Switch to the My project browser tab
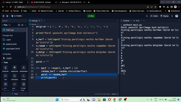Image resolution: width=181 pixels, height=102 pixels. pyautogui.click(x=72, y=2)
